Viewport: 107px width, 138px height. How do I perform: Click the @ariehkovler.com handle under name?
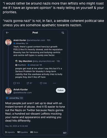coord(22,93)
